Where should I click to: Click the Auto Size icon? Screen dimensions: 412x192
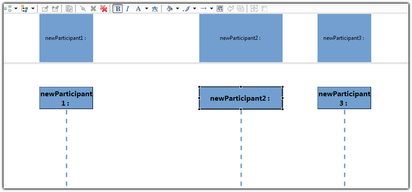pos(254,9)
